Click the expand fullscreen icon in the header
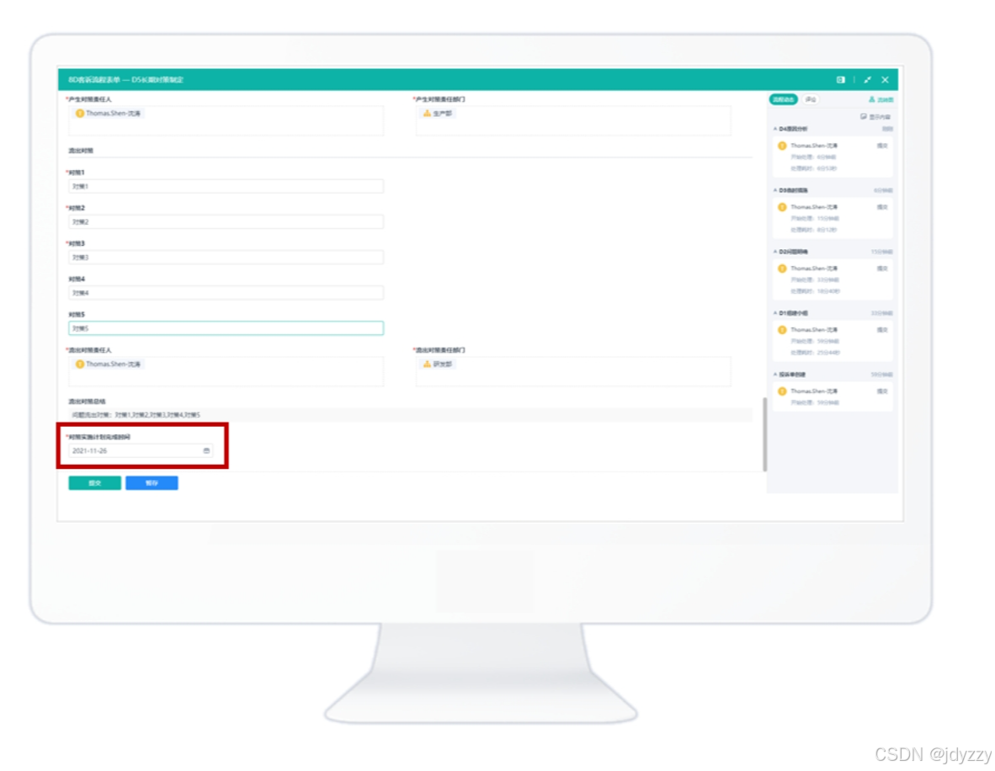 [867, 80]
